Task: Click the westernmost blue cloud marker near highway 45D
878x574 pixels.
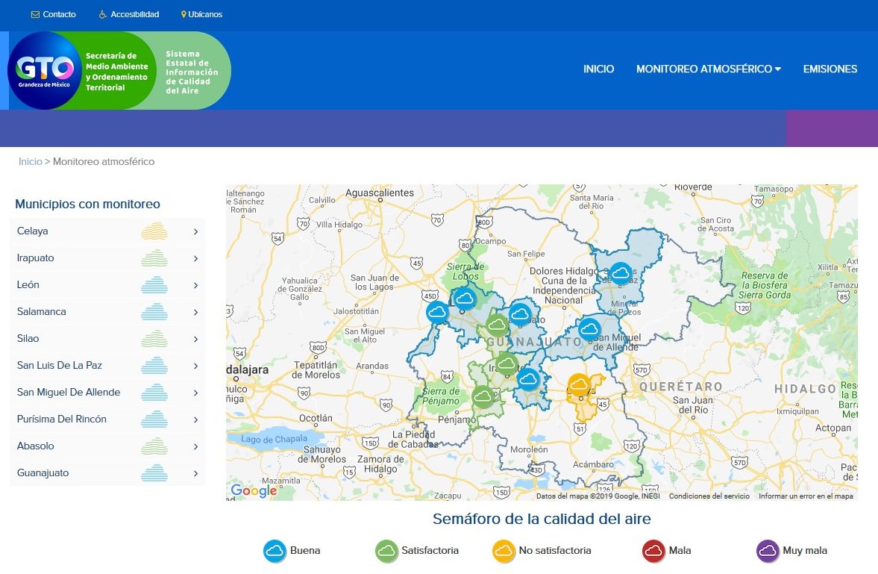Action: click(437, 312)
